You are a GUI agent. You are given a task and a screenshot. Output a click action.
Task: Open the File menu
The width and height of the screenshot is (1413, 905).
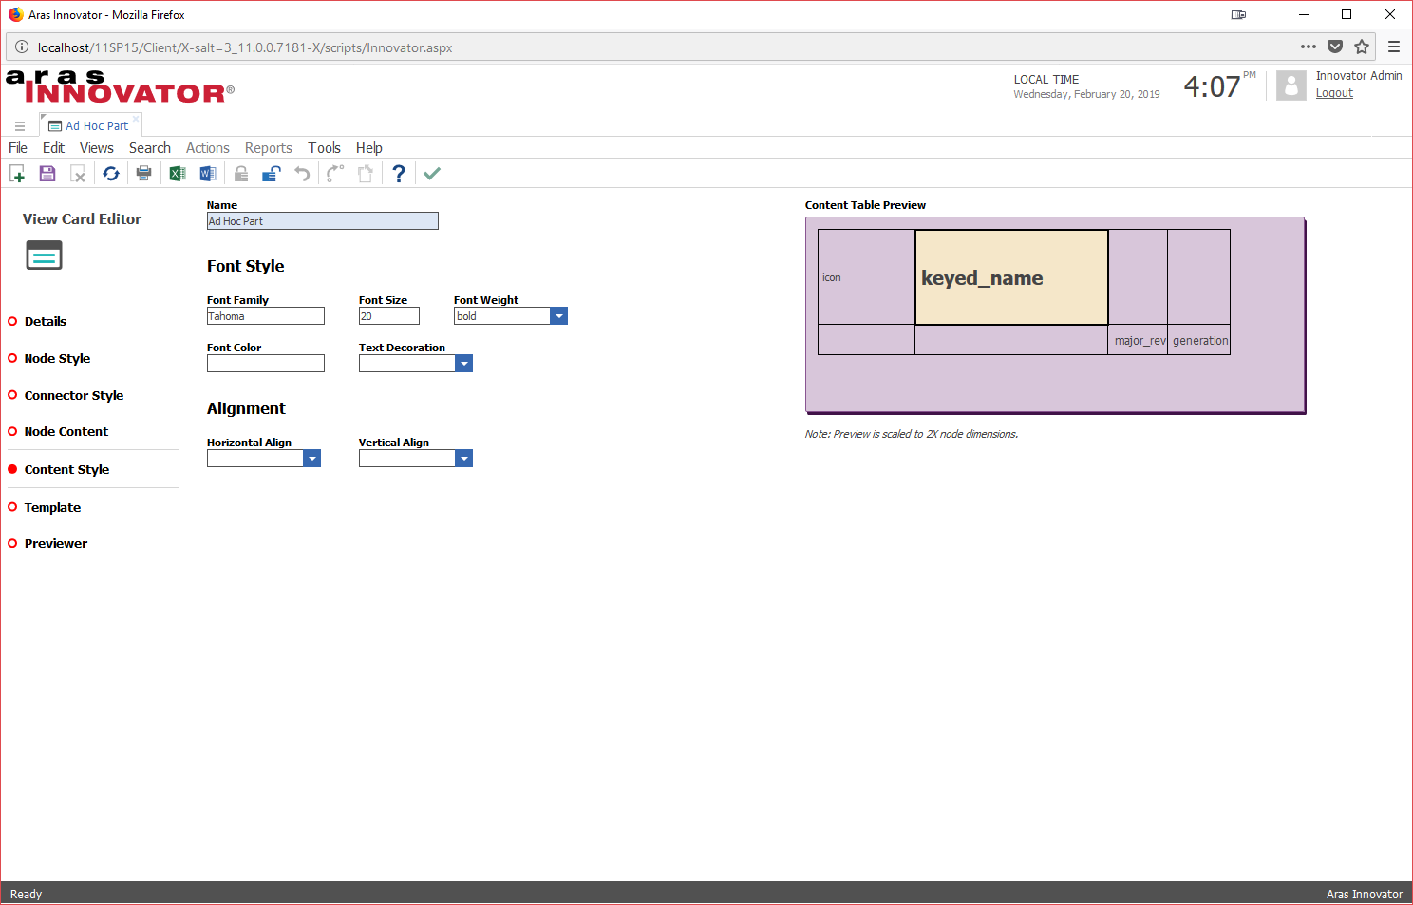(18, 148)
